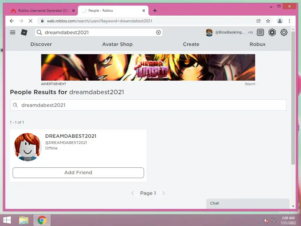Stop page loading with the X button

(31, 21)
